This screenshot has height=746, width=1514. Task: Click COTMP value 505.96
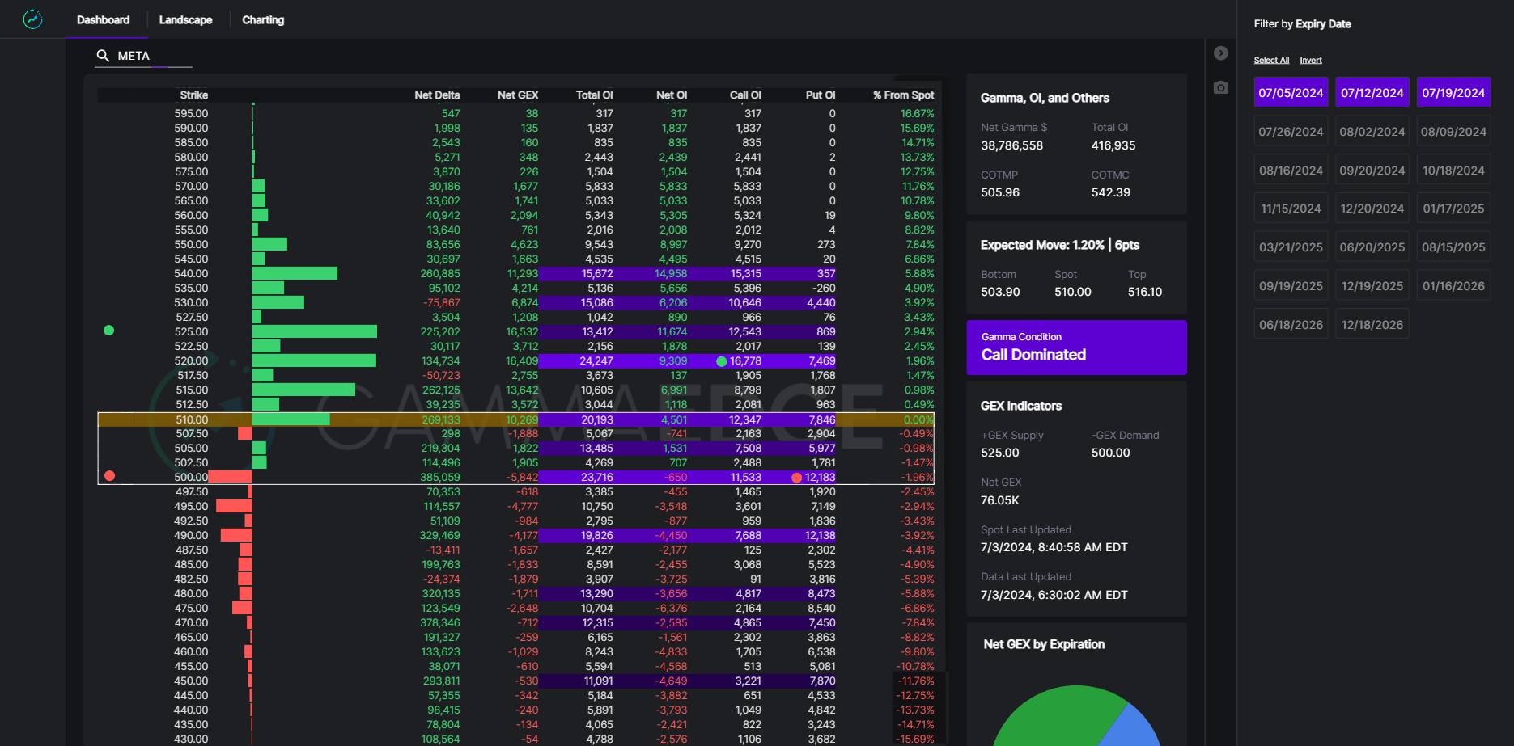point(1000,192)
